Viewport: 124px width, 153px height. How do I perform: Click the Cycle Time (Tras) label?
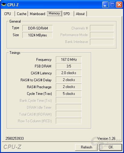pos(39,94)
